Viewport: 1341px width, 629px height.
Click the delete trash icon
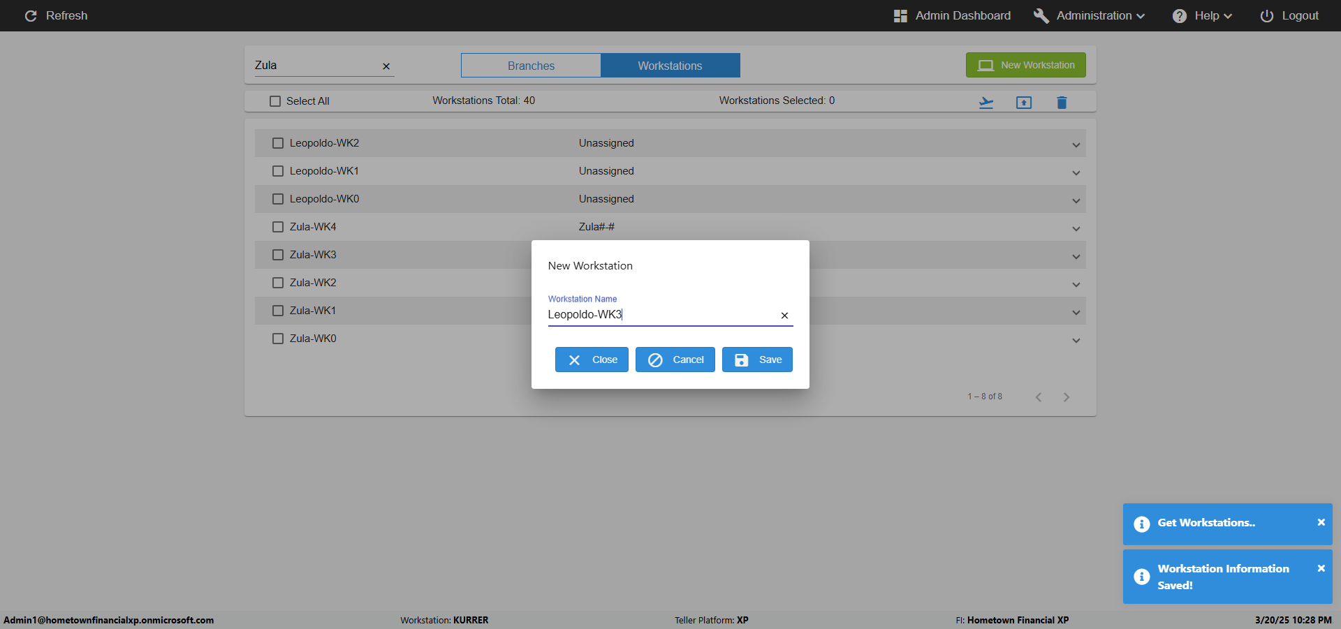click(1062, 103)
